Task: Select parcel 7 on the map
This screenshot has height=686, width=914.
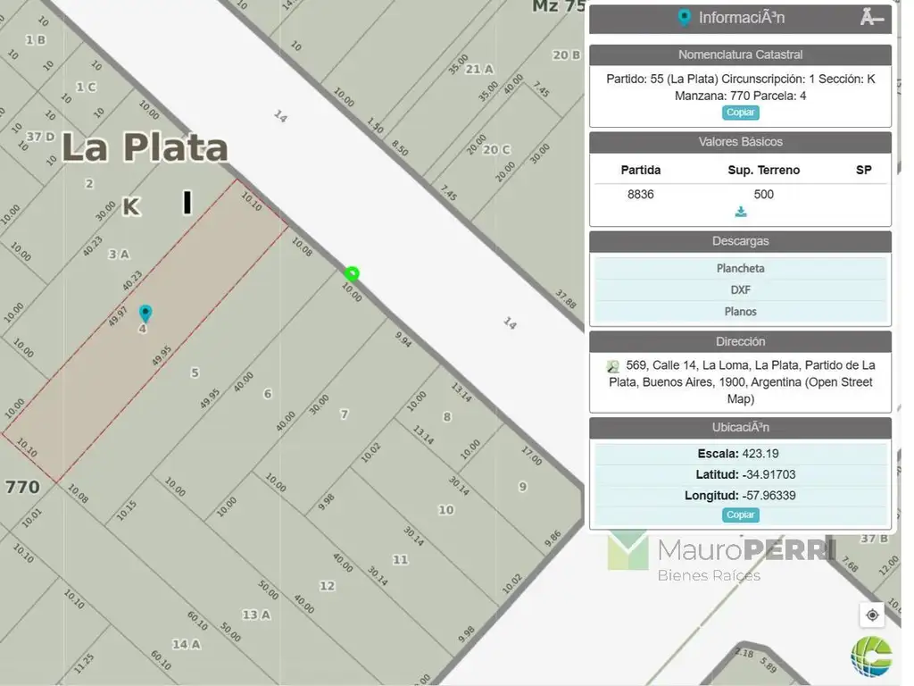Action: [345, 414]
